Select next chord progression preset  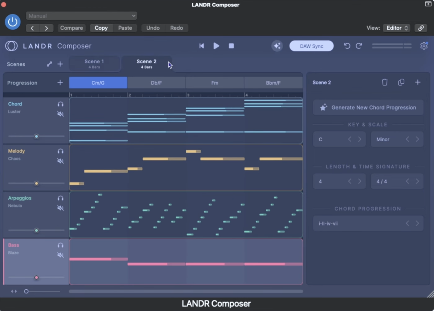(418, 223)
